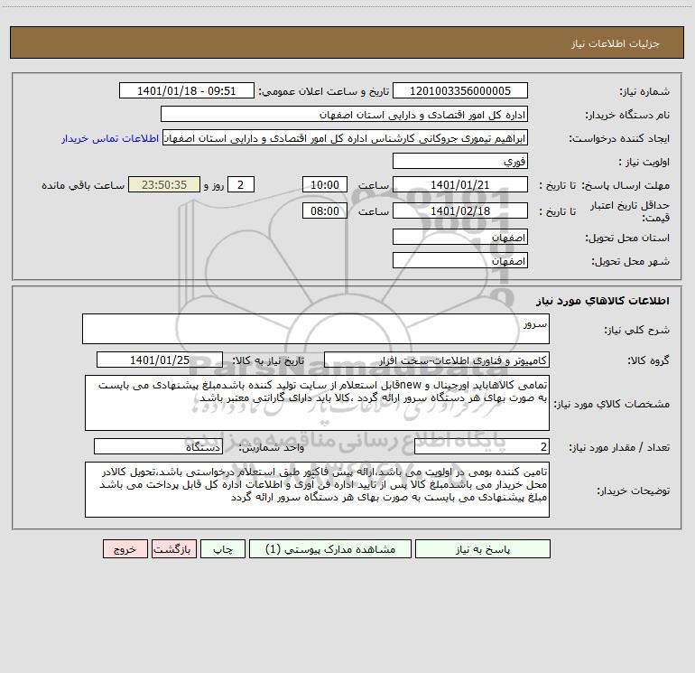The height and width of the screenshot is (673, 695).
Task: Click the اولویت نیاز label
Action: click(644, 163)
